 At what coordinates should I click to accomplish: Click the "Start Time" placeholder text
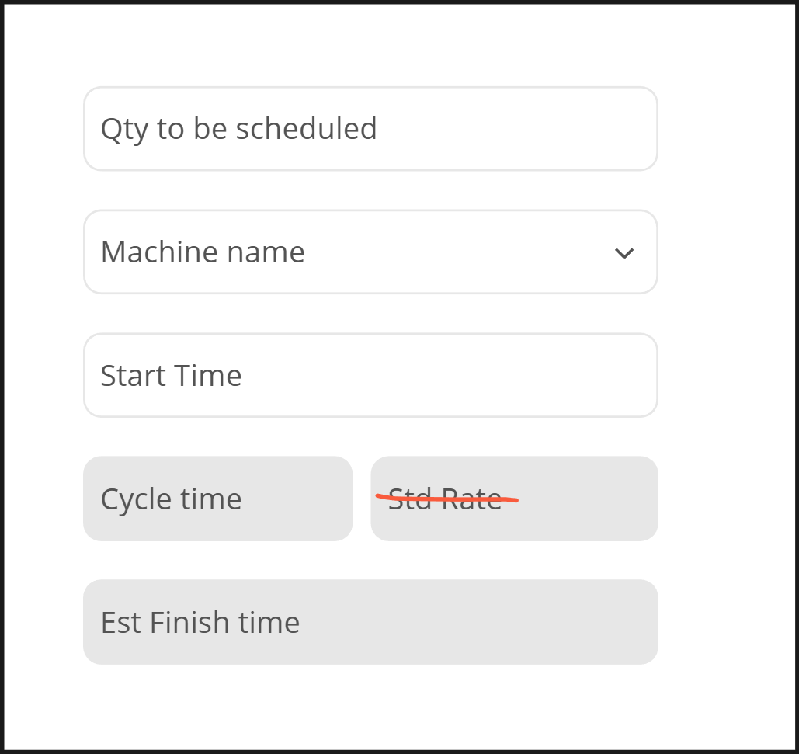pyautogui.click(x=172, y=376)
